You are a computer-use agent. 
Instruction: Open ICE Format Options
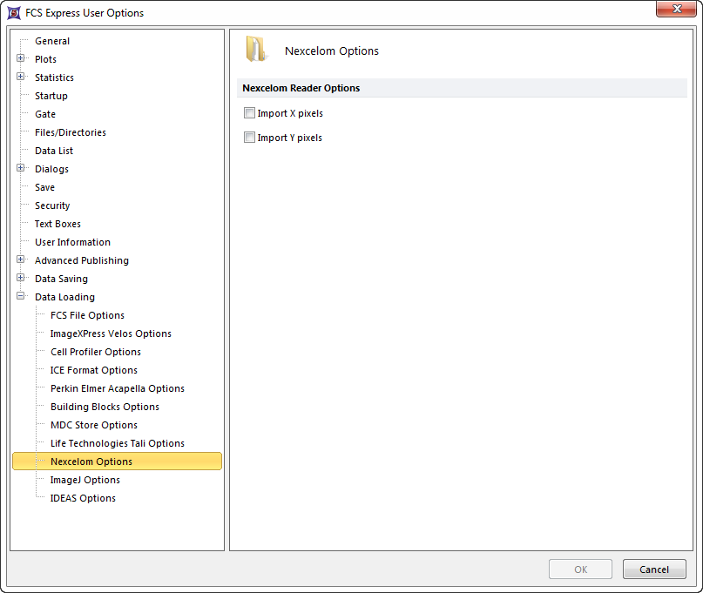[94, 370]
